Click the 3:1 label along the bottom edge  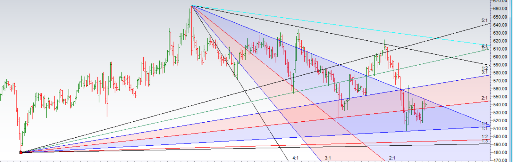pos(328,158)
